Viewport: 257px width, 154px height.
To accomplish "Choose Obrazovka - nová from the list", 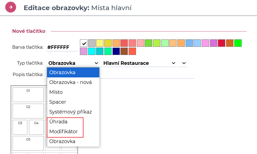I will coord(73,82).
